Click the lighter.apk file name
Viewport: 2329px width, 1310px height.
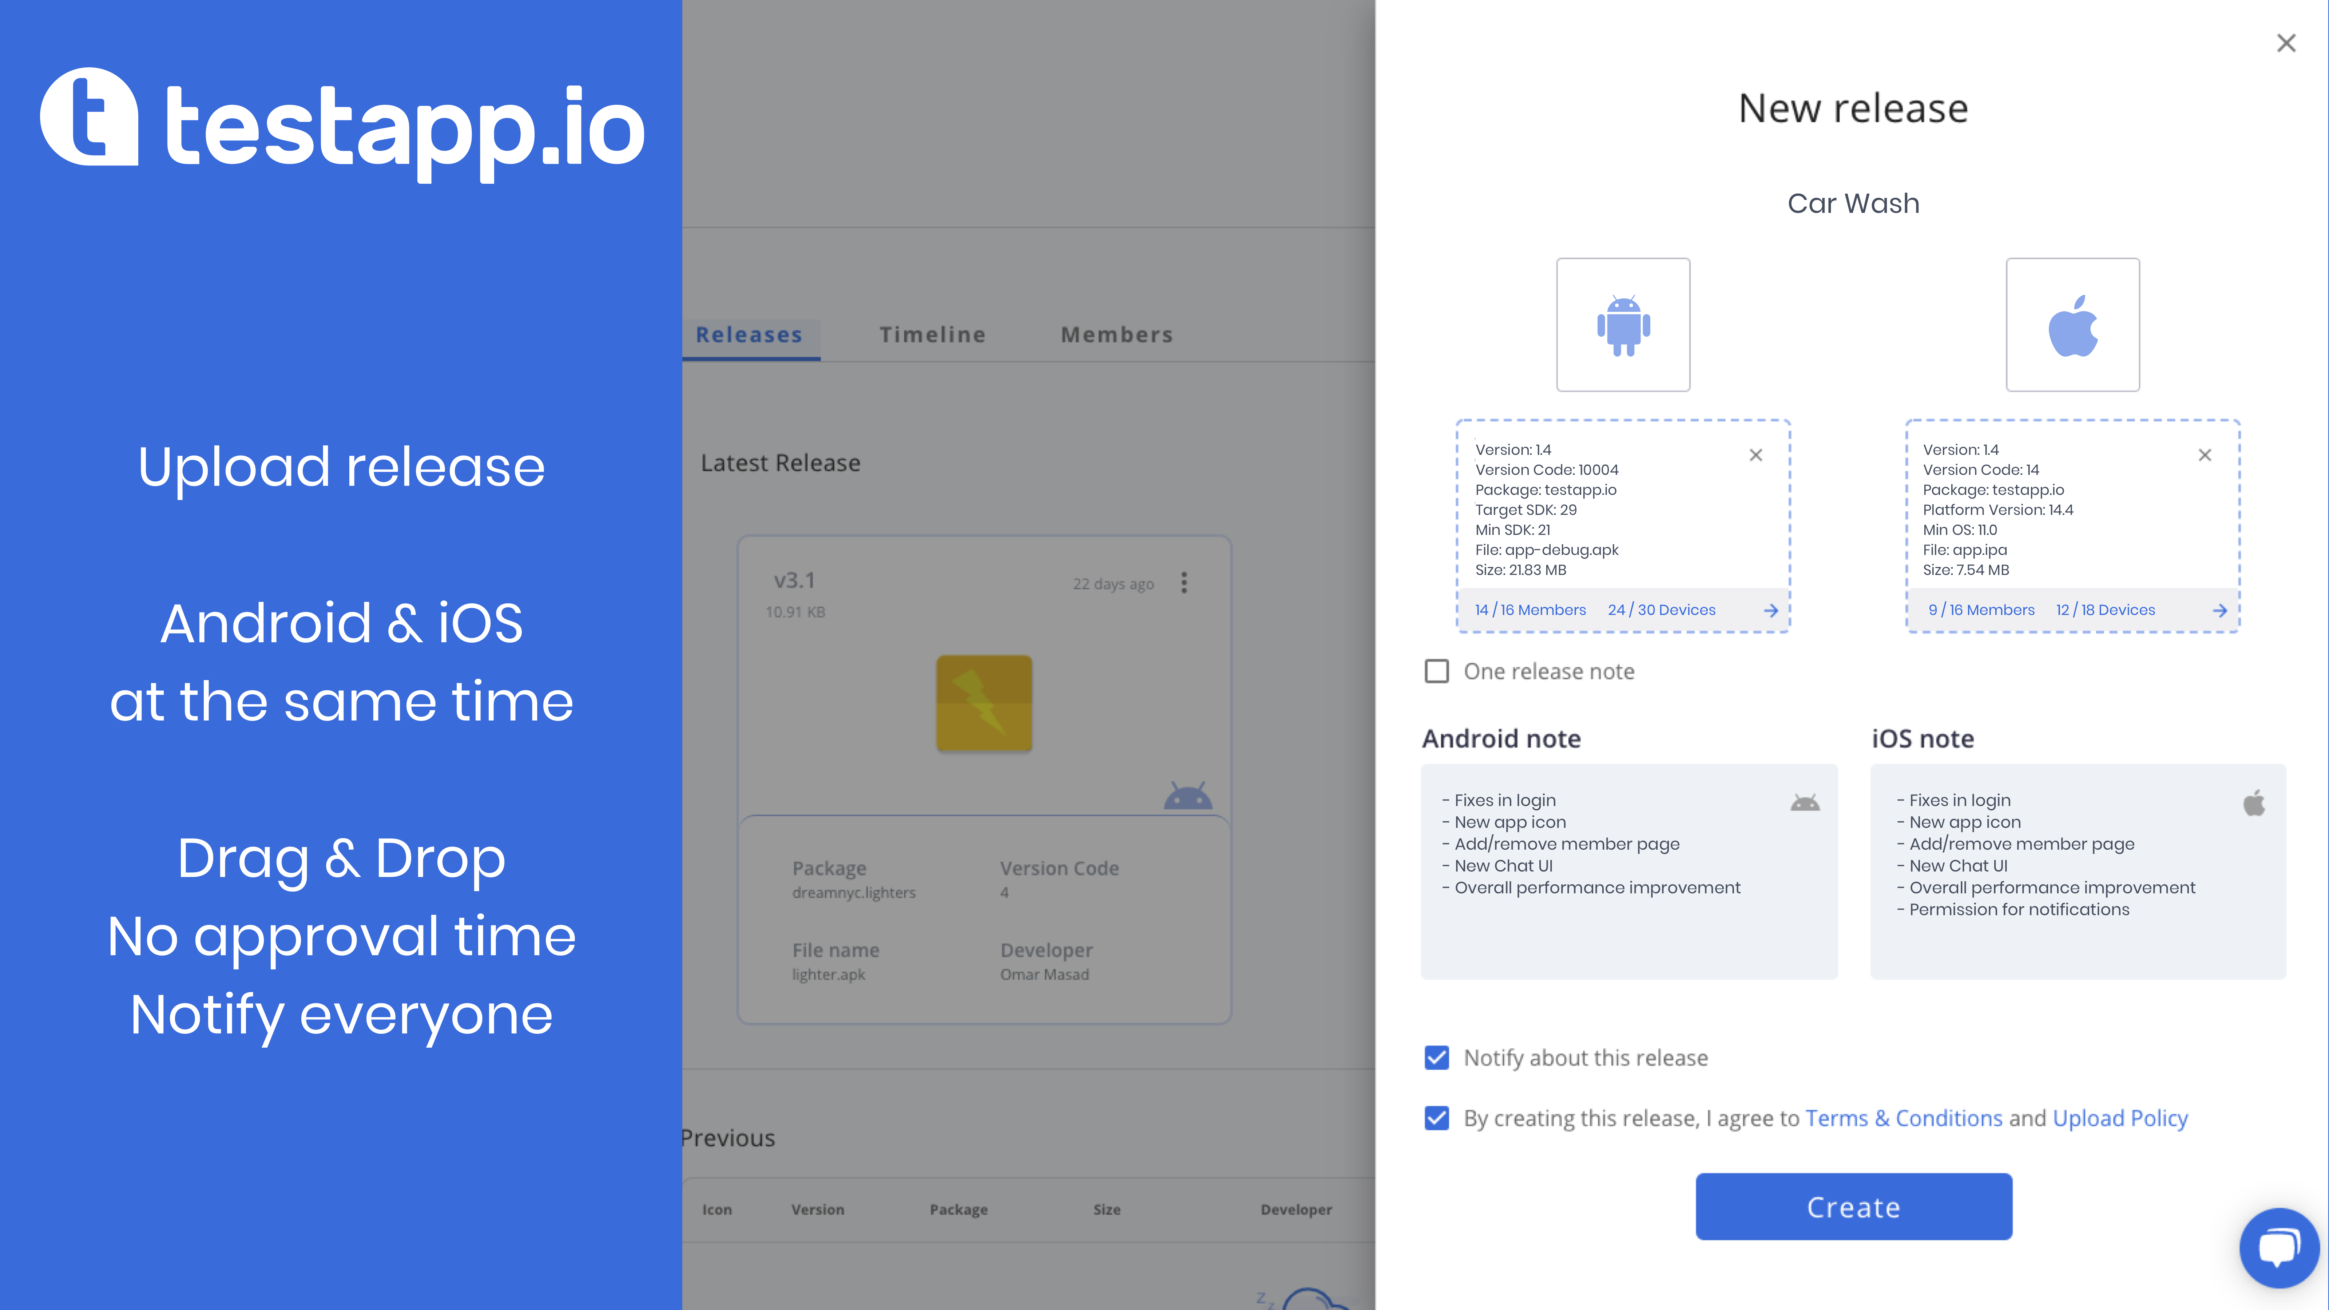(x=828, y=974)
